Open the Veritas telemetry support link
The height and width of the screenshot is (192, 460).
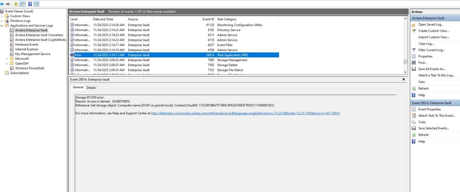[245, 113]
